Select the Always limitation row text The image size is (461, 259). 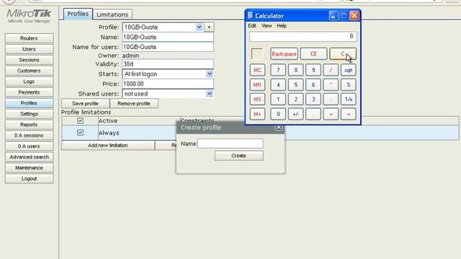point(109,133)
